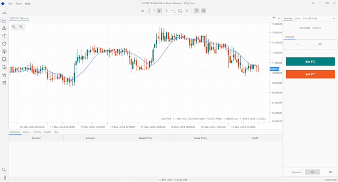
Task: Select the pointer cursor tool
Action: (x=159, y=11)
